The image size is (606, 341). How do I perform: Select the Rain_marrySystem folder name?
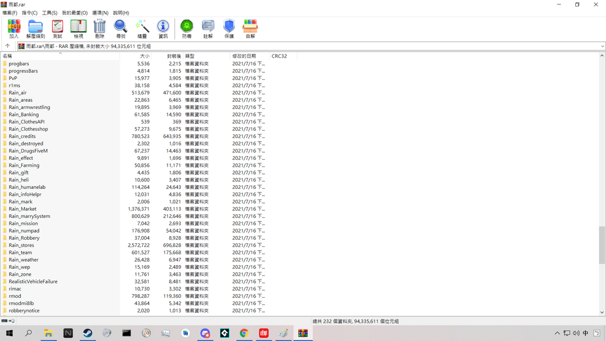(x=30, y=216)
